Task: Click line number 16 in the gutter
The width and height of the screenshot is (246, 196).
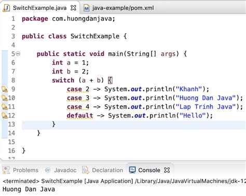Action: (11, 151)
